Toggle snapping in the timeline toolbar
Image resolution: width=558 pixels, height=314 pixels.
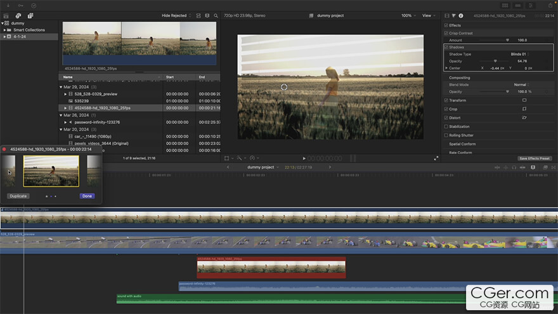pos(522,167)
